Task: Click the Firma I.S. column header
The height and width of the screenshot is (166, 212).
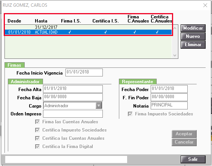Action: point(71,21)
